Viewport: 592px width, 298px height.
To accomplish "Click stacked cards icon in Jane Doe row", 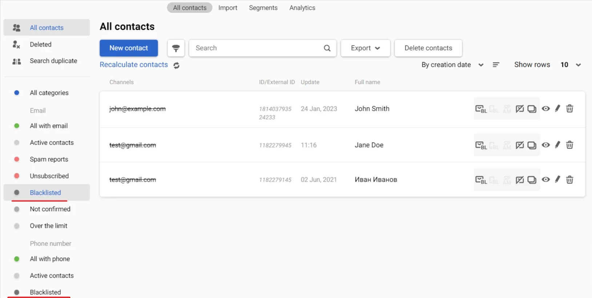I will [x=532, y=145].
